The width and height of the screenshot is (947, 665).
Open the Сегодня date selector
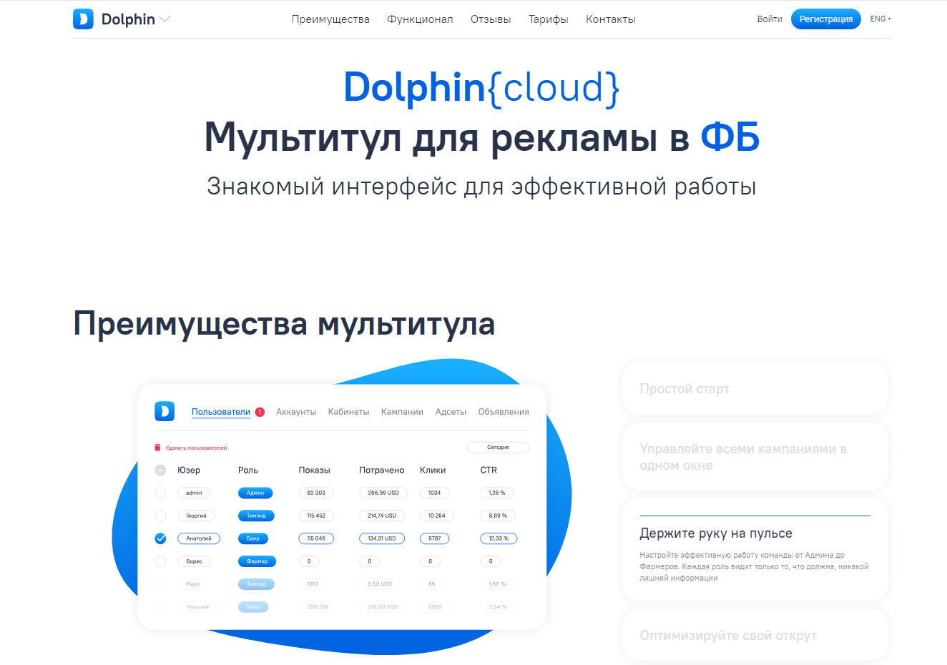click(x=498, y=448)
